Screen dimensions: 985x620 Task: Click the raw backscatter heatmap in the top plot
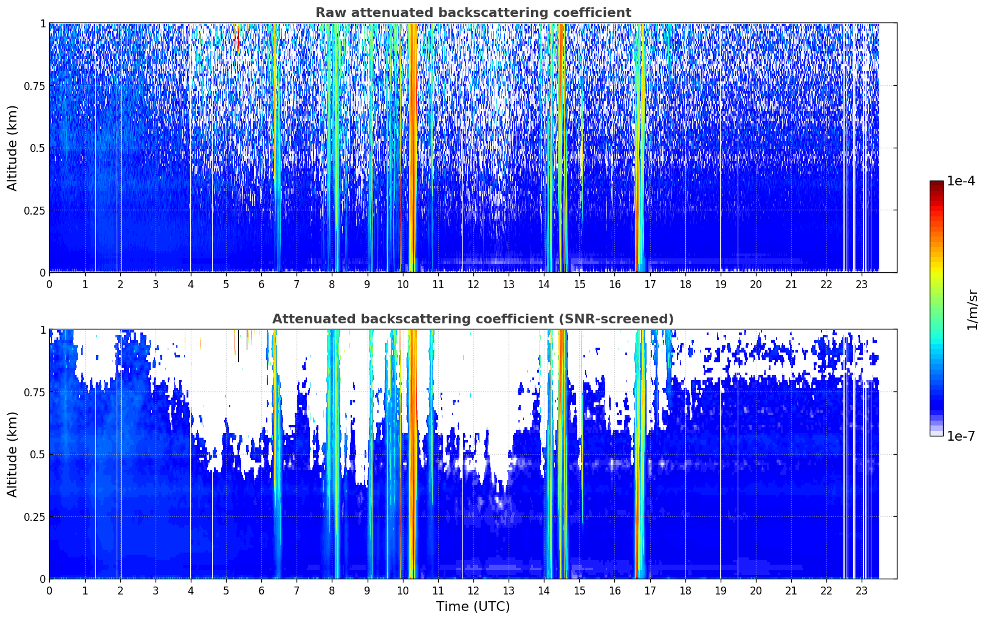473,148
